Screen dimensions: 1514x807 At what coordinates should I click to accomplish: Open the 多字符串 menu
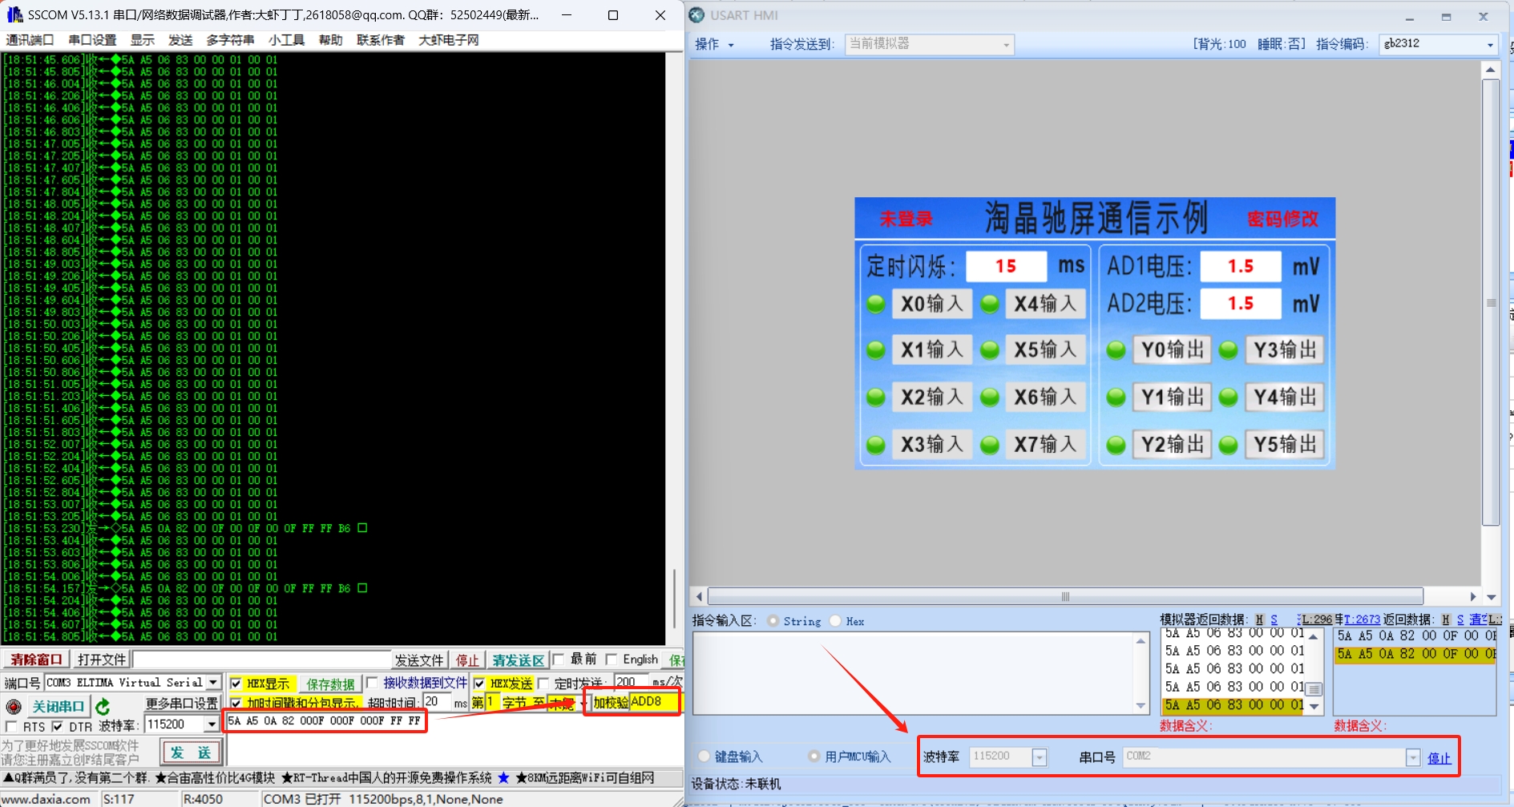coord(230,40)
